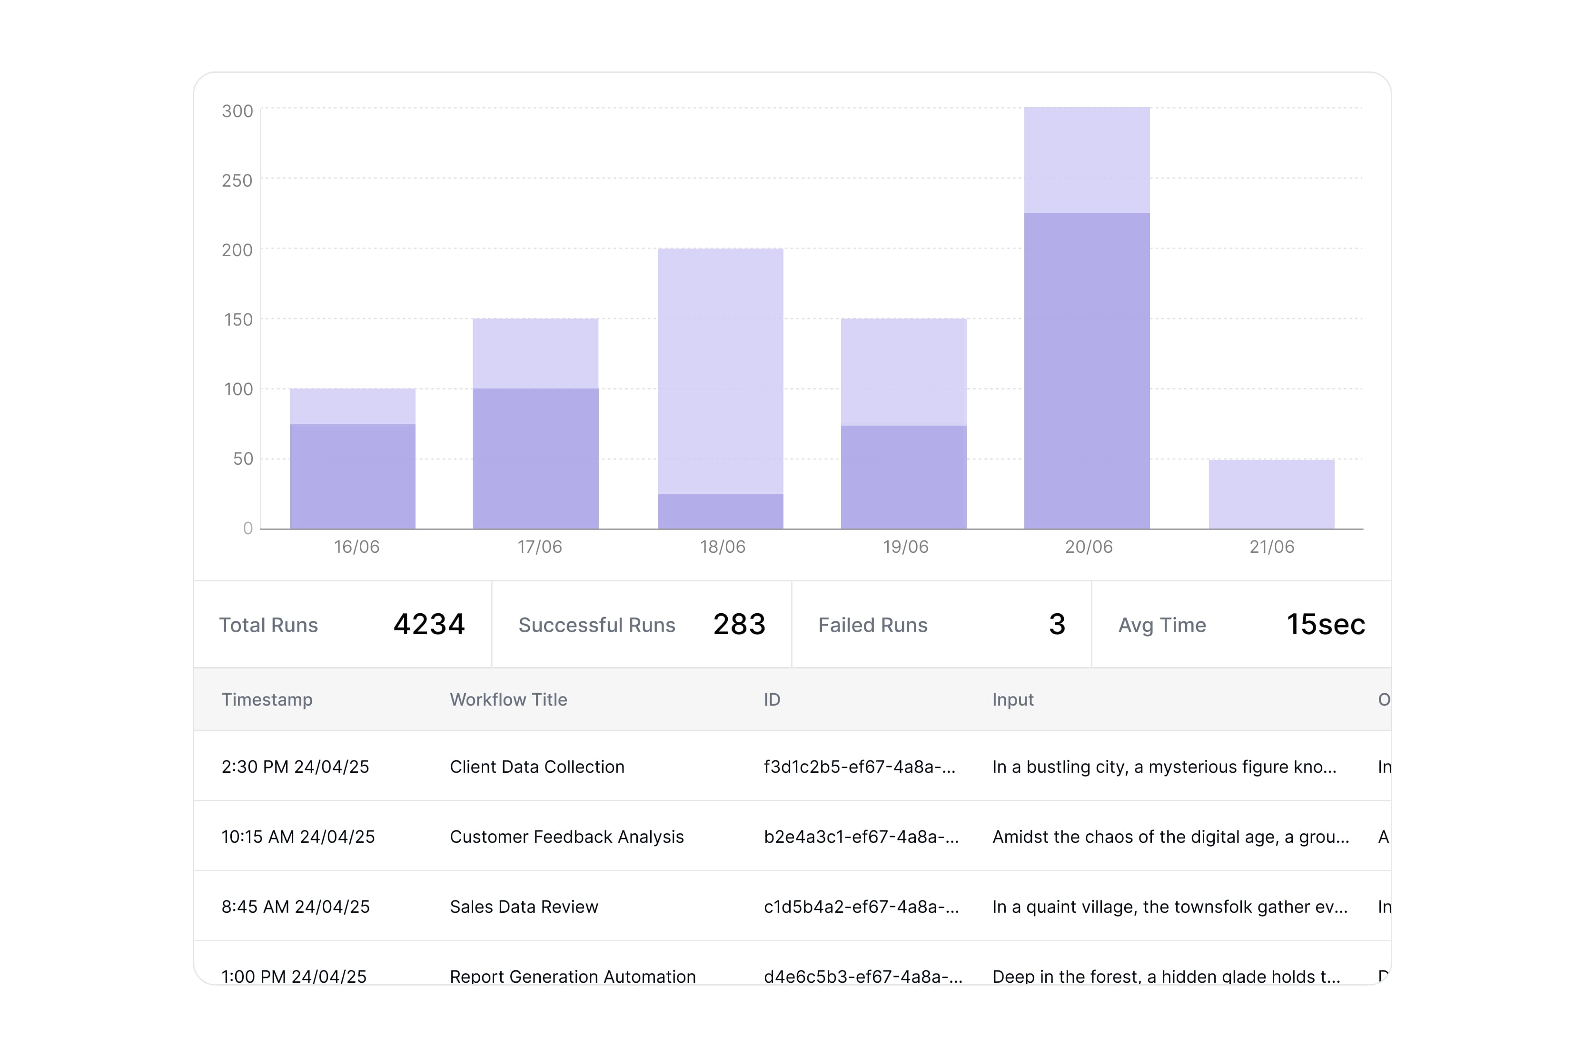Open the Sales Data Review run

click(x=524, y=907)
